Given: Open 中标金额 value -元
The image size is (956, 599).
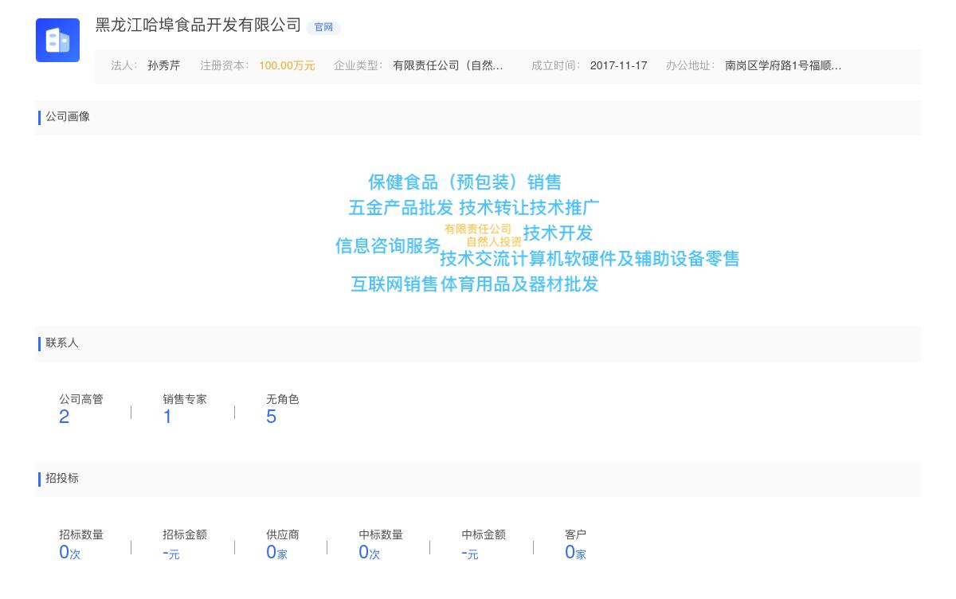Looking at the screenshot, I should (x=470, y=553).
